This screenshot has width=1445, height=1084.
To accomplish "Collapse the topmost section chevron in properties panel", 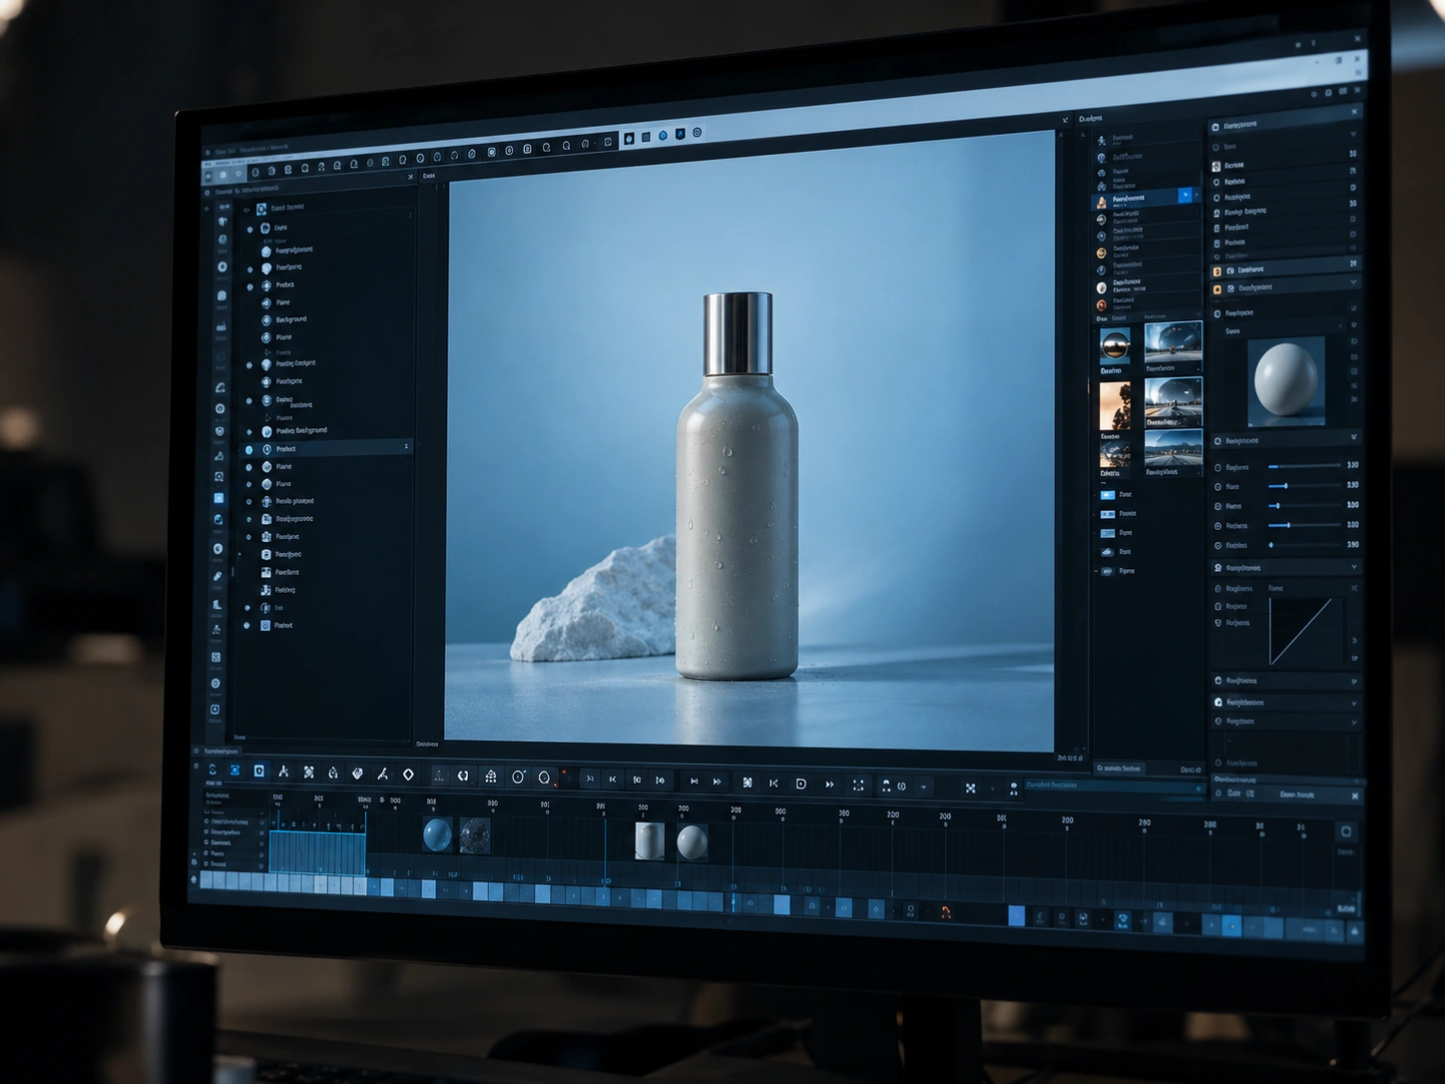I will 1353,134.
